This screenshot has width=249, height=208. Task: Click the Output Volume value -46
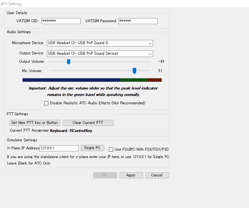click(161, 61)
